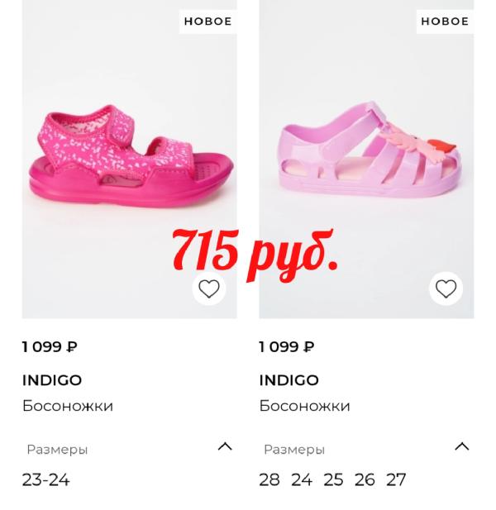Open Босоножки title of the pink sandal
The image size is (496, 510).
[68, 406]
